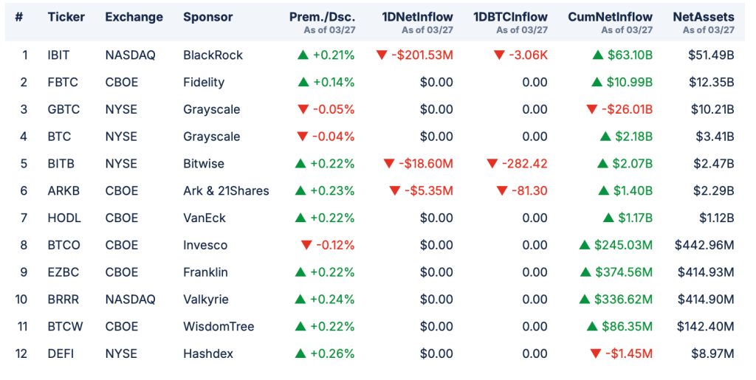The width and height of the screenshot is (756, 380).
Task: Sort by 1DNetInflow column header
Action: (x=417, y=17)
